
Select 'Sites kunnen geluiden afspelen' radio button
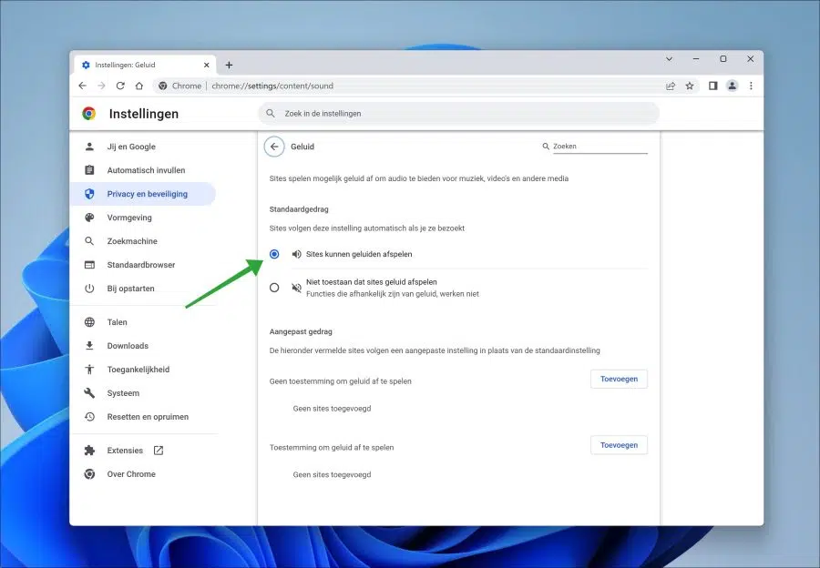click(274, 254)
